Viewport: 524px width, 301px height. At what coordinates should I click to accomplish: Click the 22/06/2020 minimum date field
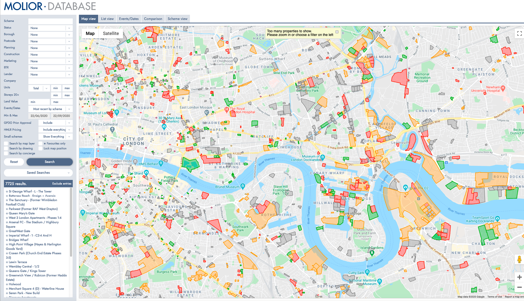[x=39, y=116]
